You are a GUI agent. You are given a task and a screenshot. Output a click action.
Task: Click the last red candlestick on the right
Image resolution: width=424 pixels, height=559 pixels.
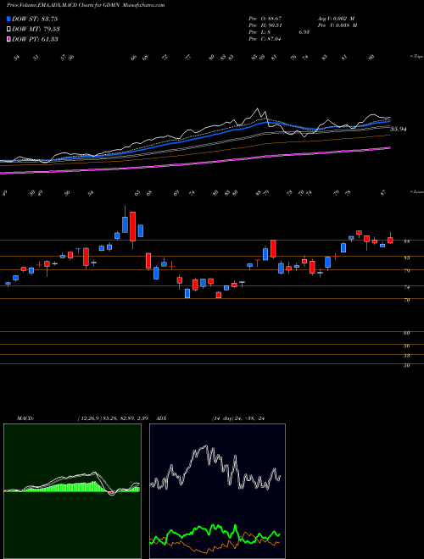pyautogui.click(x=390, y=241)
